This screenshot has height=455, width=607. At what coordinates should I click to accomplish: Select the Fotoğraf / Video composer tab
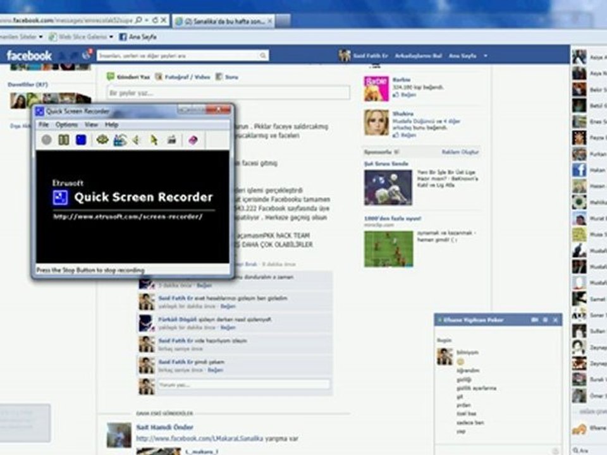183,77
